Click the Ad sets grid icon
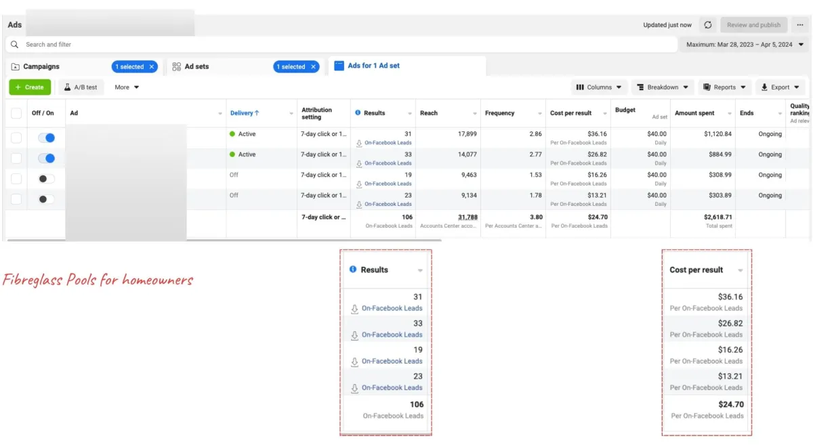This screenshot has width=813, height=445. pyautogui.click(x=177, y=66)
